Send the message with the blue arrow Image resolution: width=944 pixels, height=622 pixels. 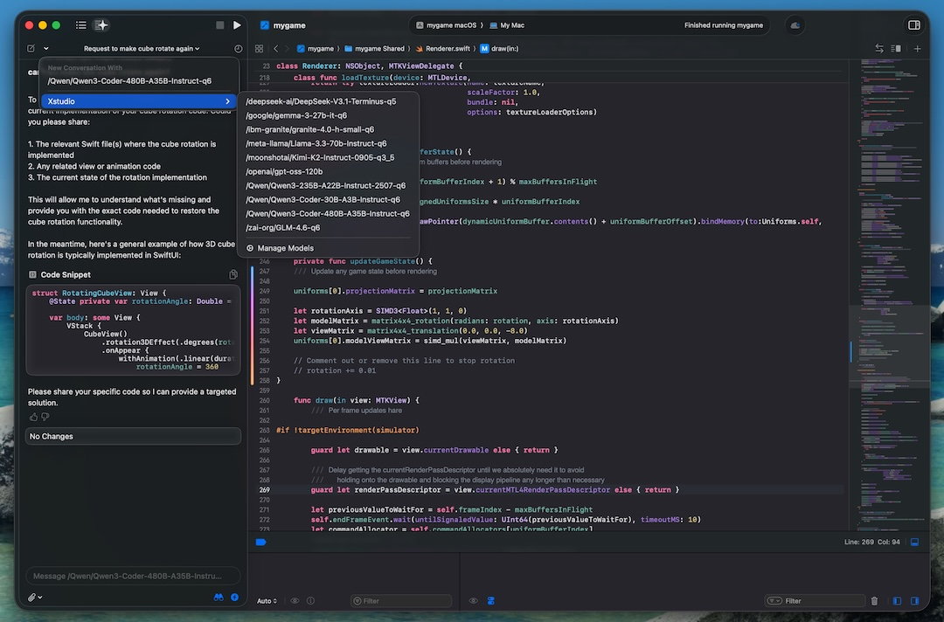235,598
